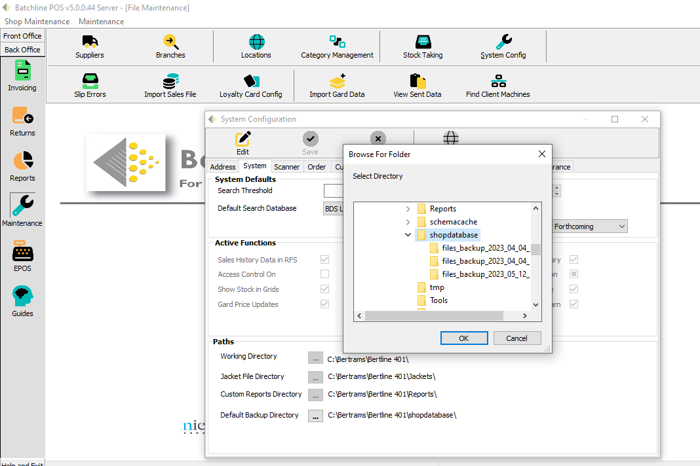Select Maintenance in the sidebar
This screenshot has width=700, height=466.
(22, 211)
